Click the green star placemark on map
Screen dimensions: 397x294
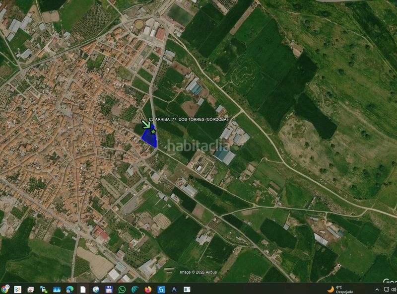tap(153, 131)
